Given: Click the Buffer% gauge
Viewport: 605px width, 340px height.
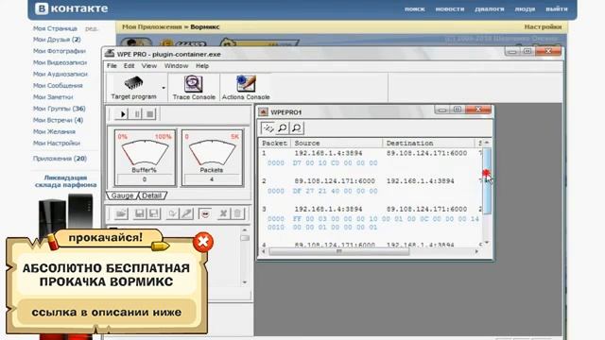Looking at the screenshot, I should point(145,158).
